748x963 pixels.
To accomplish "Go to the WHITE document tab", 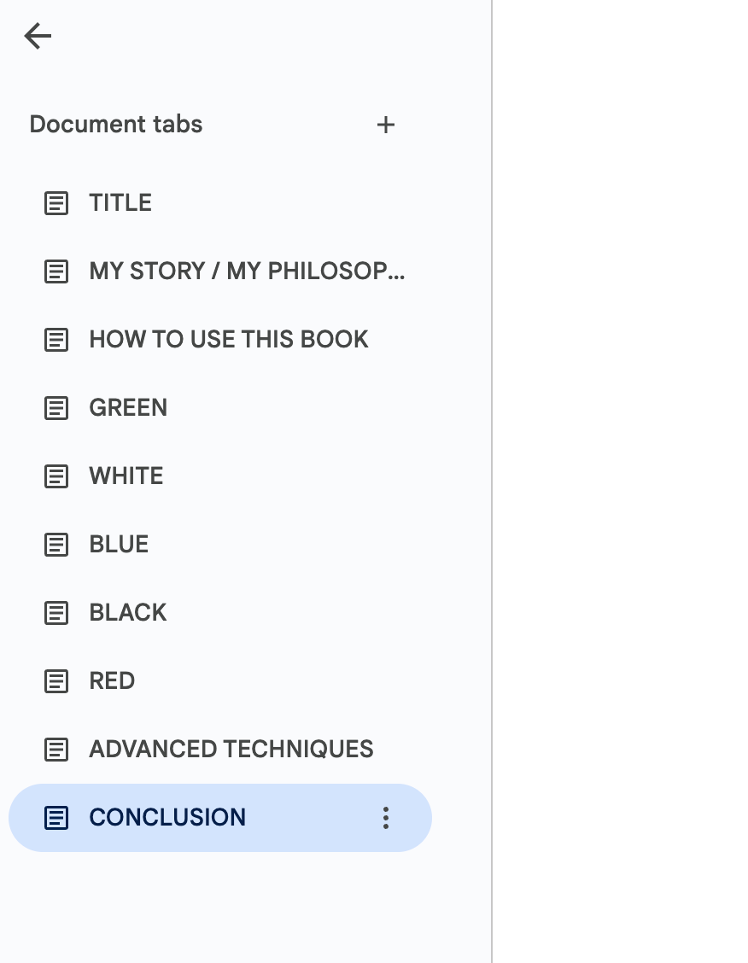I will pos(219,476).
